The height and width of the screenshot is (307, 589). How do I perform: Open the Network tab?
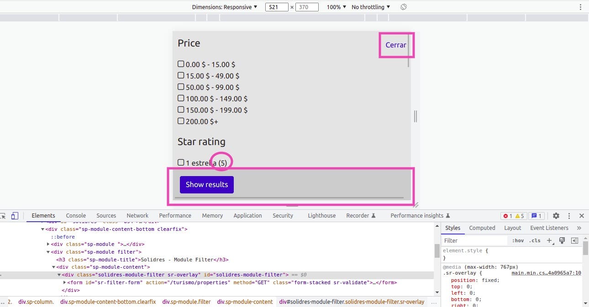click(x=137, y=216)
